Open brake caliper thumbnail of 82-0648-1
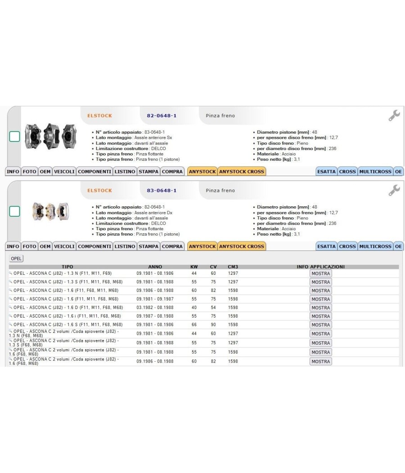 [50, 136]
